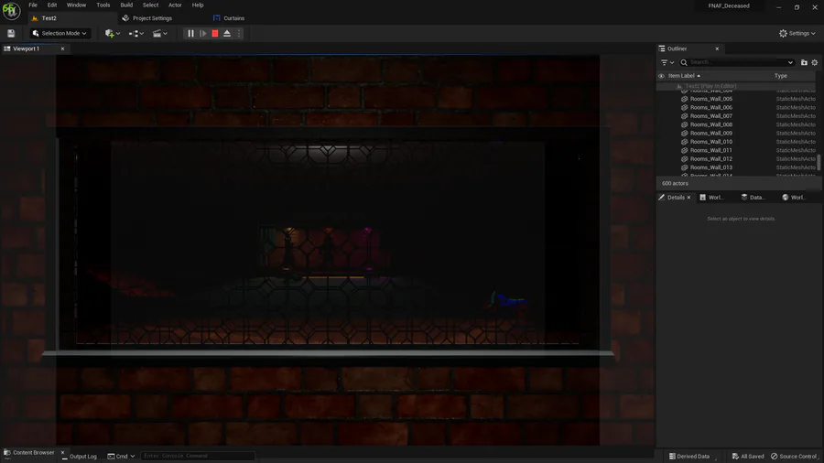This screenshot has height=463, width=824.
Task: Select the Outliner panel tab
Action: point(677,48)
